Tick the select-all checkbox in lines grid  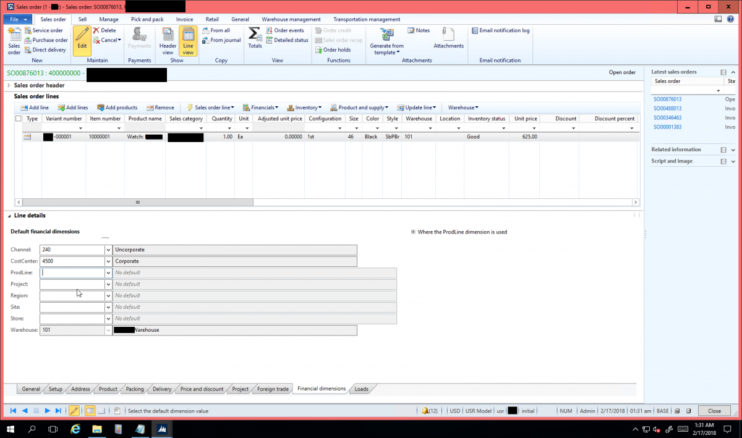[18, 119]
